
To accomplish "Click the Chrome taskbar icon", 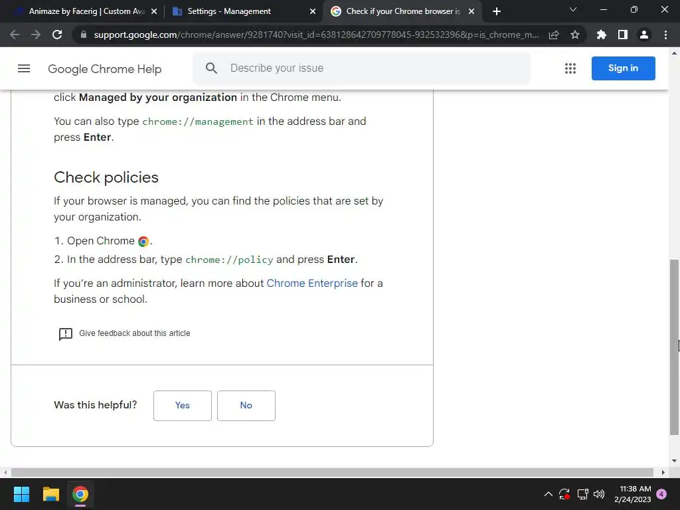I will (80, 494).
